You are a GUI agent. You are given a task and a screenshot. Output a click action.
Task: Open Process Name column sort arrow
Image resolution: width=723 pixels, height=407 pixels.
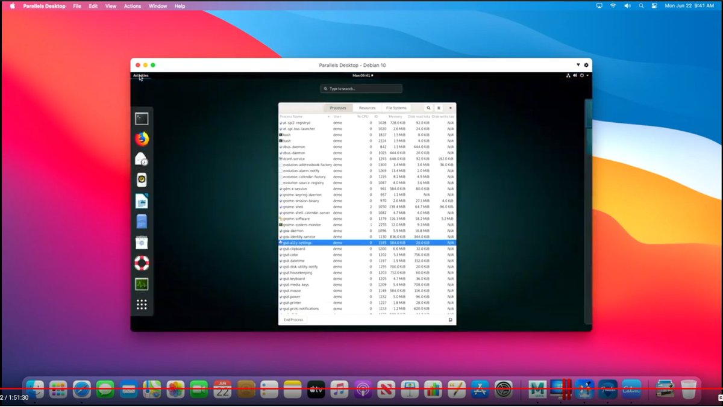pos(329,116)
